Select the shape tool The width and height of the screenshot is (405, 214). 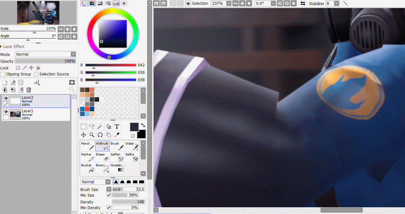[108, 126]
